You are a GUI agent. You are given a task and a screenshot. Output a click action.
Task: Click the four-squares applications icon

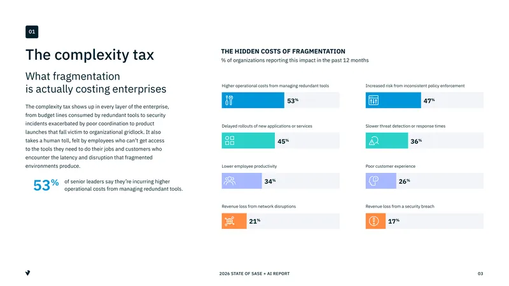point(230,140)
